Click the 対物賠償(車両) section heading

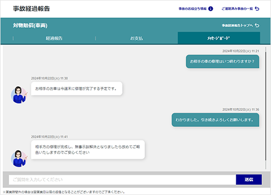click(x=30, y=25)
